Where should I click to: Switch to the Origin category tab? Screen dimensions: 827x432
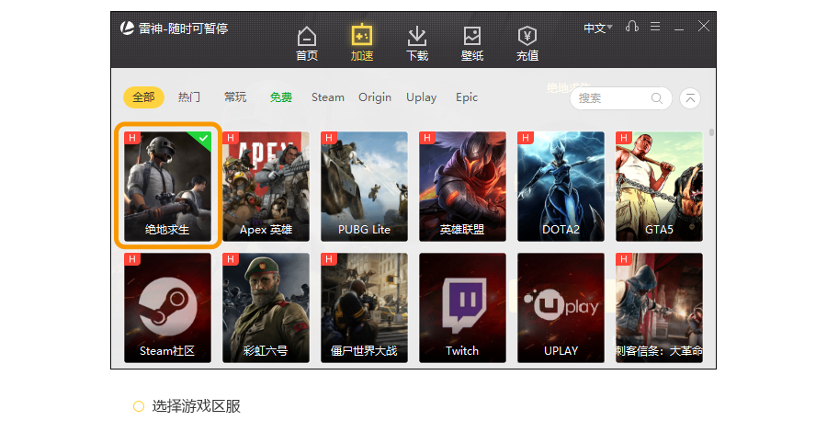375,97
